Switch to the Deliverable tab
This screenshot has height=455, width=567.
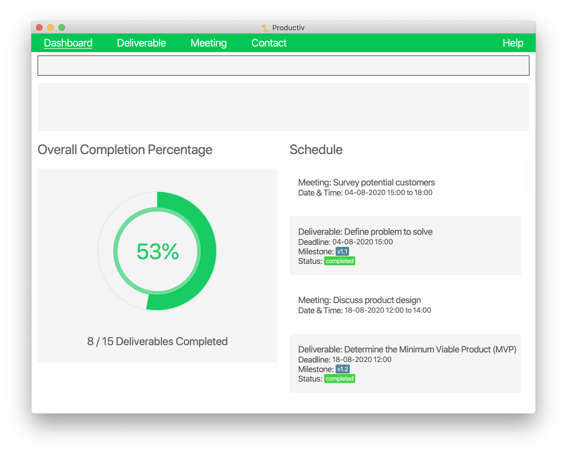(141, 43)
